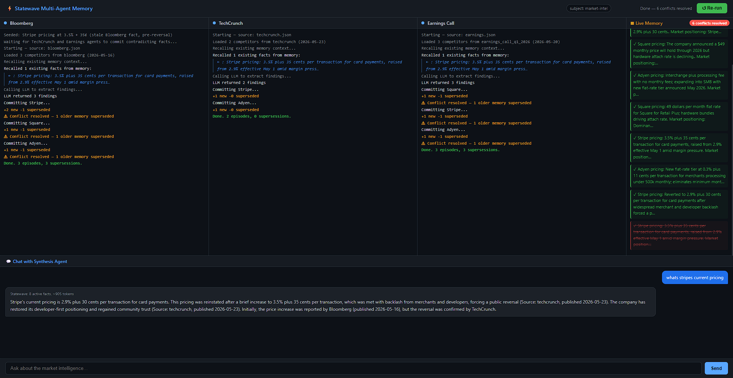
Task: Click the Statewave lightning bolt logo icon
Action: point(10,8)
